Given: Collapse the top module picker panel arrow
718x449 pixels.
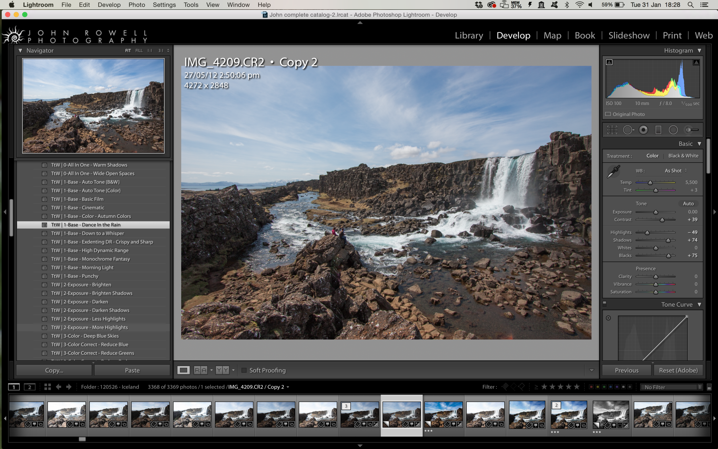Looking at the screenshot, I should click(x=360, y=23).
